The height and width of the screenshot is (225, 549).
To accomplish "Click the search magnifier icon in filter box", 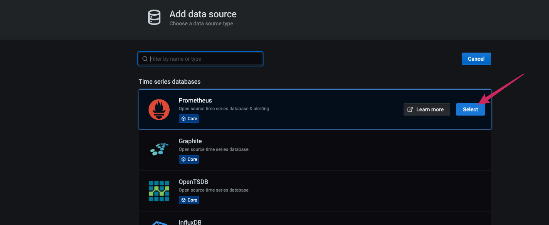I will (145, 59).
